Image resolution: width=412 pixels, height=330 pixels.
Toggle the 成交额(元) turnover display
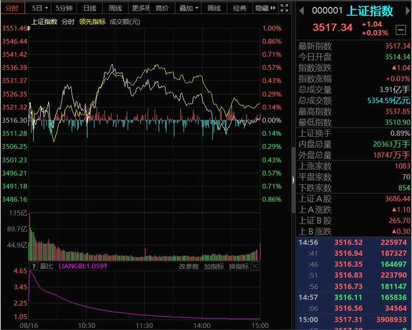[125, 22]
